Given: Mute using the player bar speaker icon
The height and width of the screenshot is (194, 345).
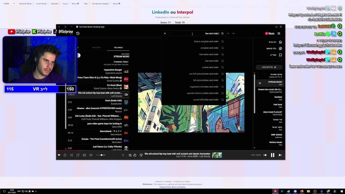Looking at the screenshot, I should (x=91, y=155).
